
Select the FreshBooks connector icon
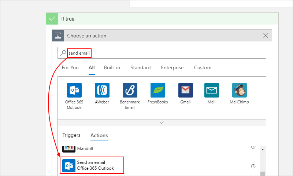click(157, 90)
